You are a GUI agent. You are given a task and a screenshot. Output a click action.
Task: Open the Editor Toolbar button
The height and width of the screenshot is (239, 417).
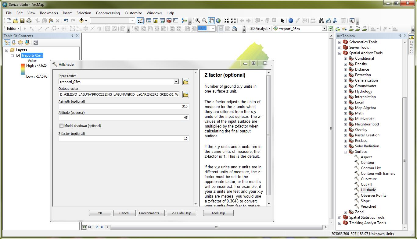click(x=140, y=21)
